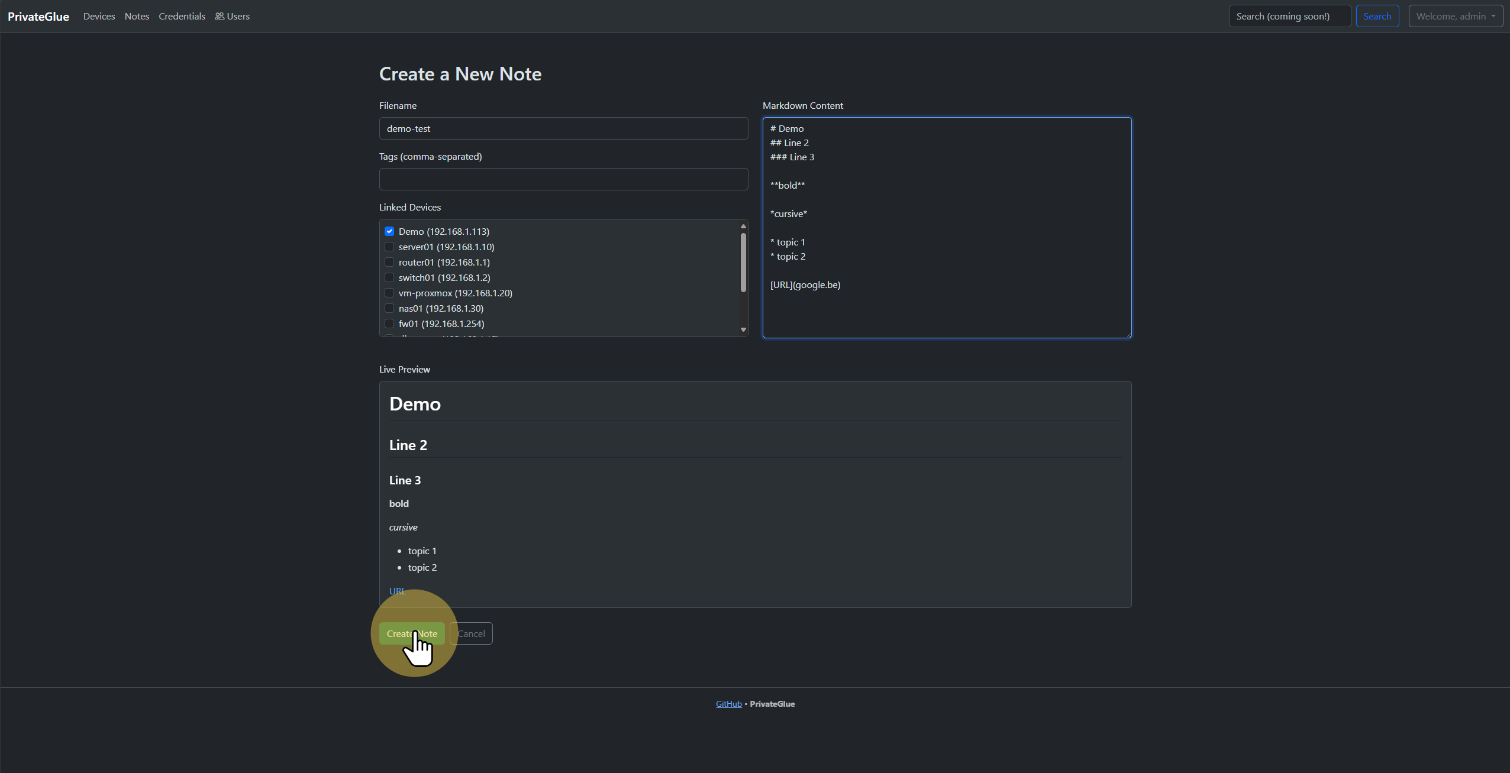Screen dimensions: 1510x773
Task: Click inside the Markdown Content textarea
Action: [947, 228]
